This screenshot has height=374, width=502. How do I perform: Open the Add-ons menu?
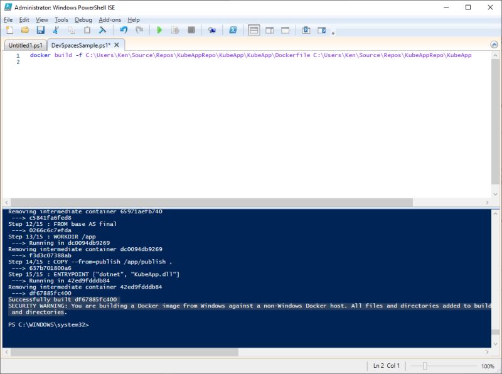pos(109,20)
